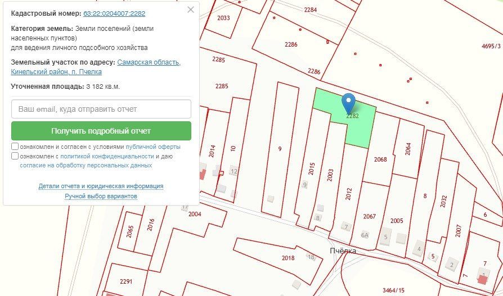Focus the email input field
The height and width of the screenshot is (296, 503).
click(101, 109)
